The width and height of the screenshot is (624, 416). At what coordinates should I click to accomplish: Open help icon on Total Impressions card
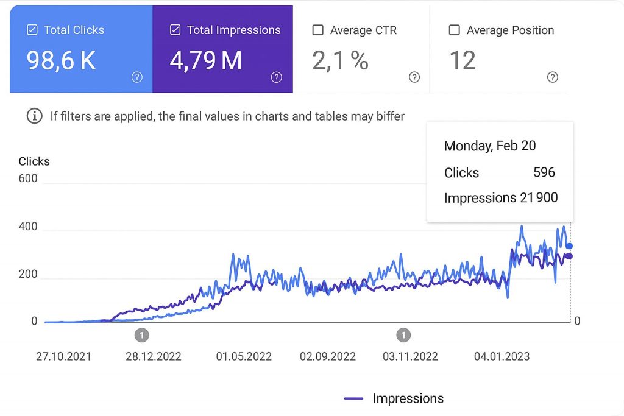coord(277,77)
